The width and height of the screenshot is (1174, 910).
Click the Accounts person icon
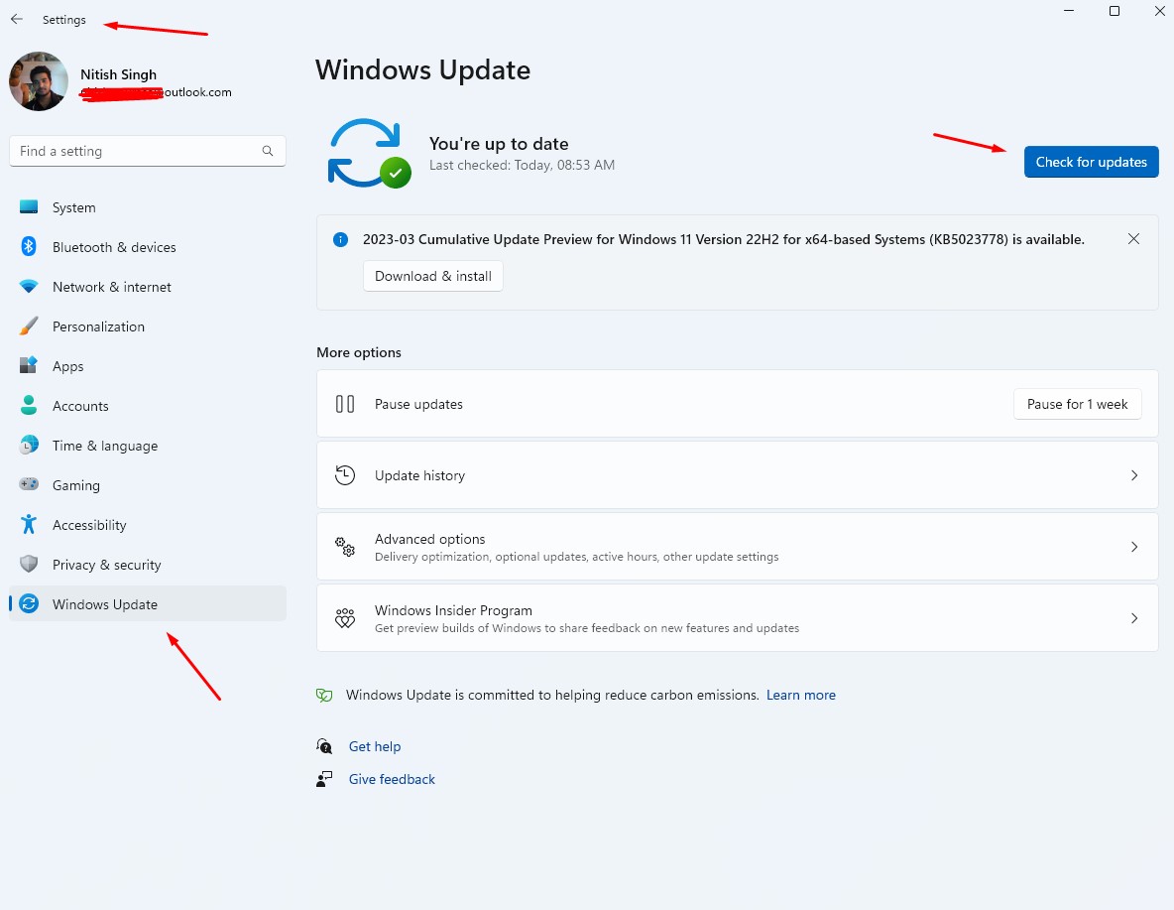coord(29,406)
